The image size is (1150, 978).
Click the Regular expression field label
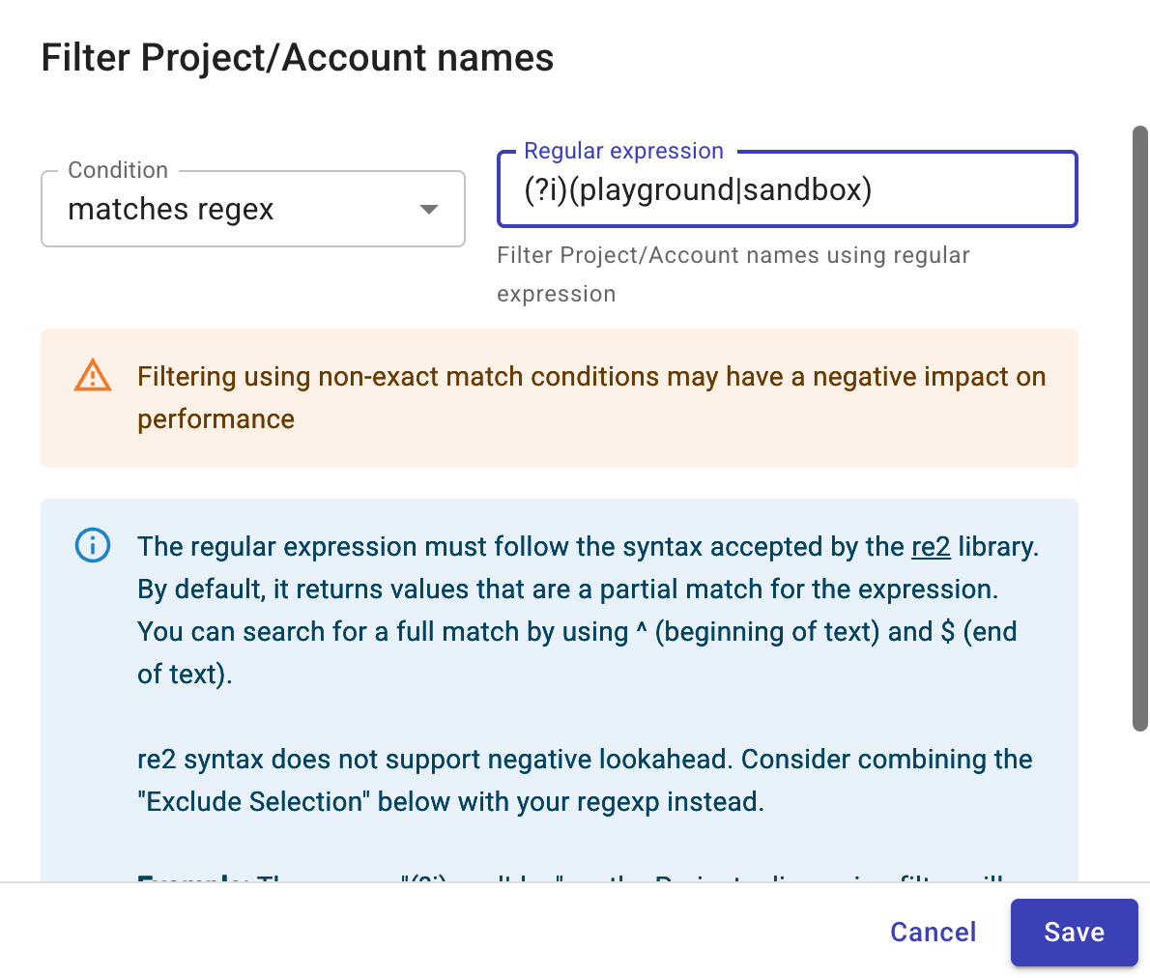click(623, 151)
